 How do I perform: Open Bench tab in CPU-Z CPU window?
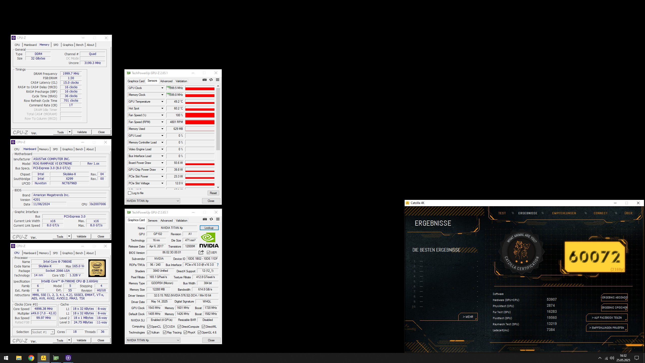point(79,253)
